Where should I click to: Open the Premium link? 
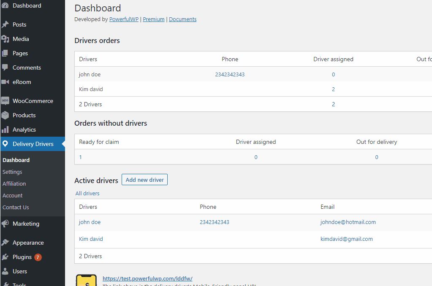pyautogui.click(x=154, y=19)
